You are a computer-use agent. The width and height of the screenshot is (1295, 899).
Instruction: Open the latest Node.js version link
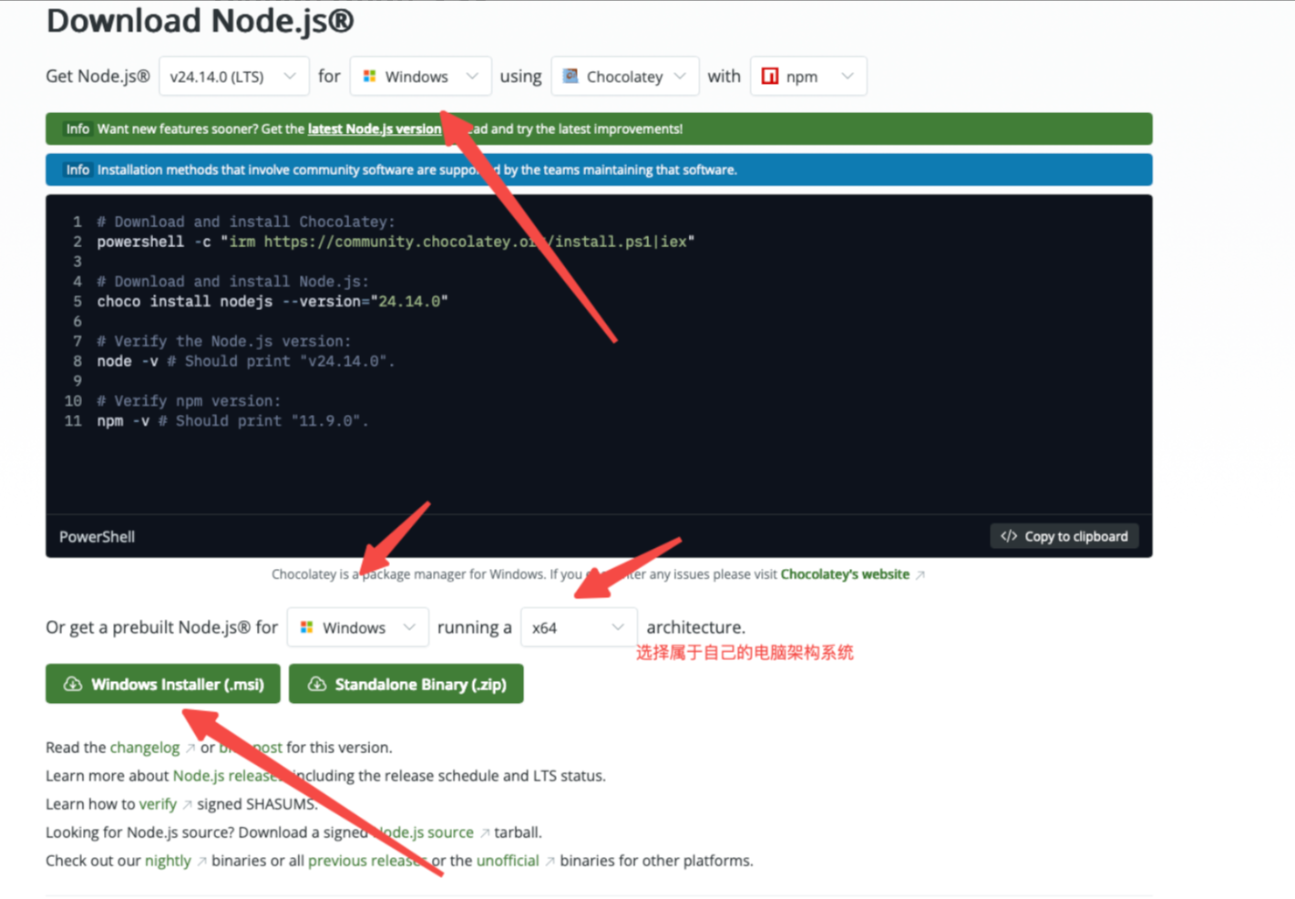coord(374,129)
